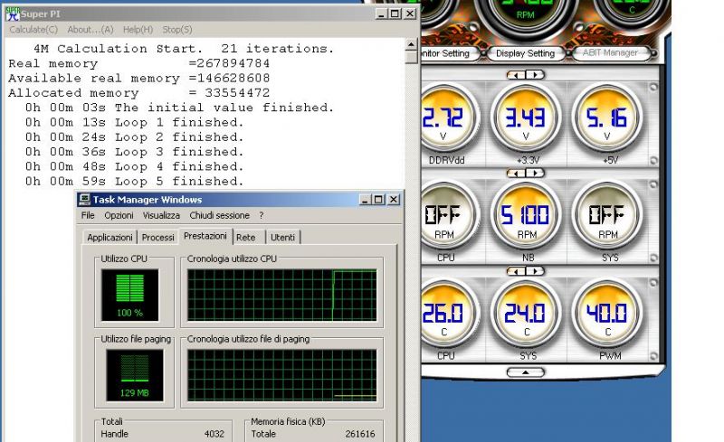Click right arrow above the temperature gauges
The height and width of the screenshot is (442, 724).
pyautogui.click(x=535, y=271)
